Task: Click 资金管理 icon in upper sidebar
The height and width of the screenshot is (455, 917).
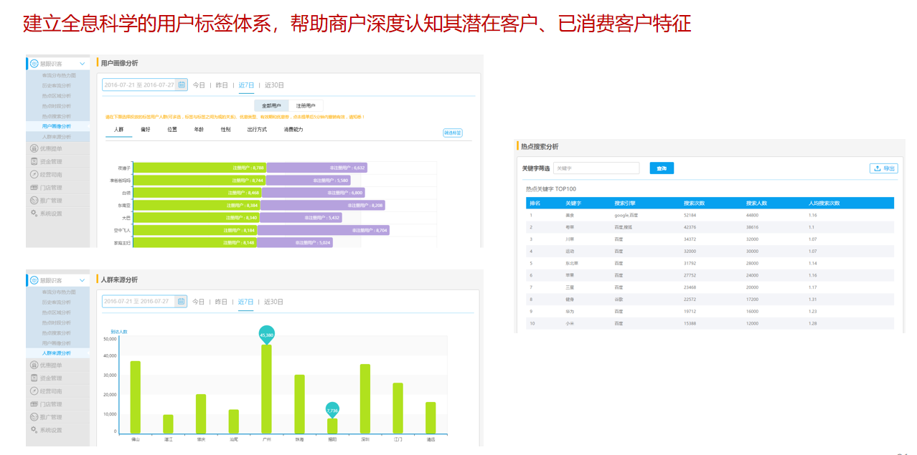Action: [x=34, y=162]
